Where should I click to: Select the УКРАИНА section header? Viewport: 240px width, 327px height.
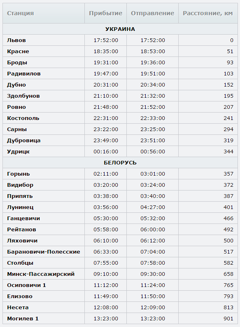[x=120, y=29]
